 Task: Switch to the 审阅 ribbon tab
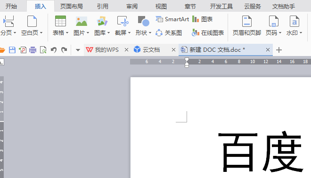pos(132,6)
